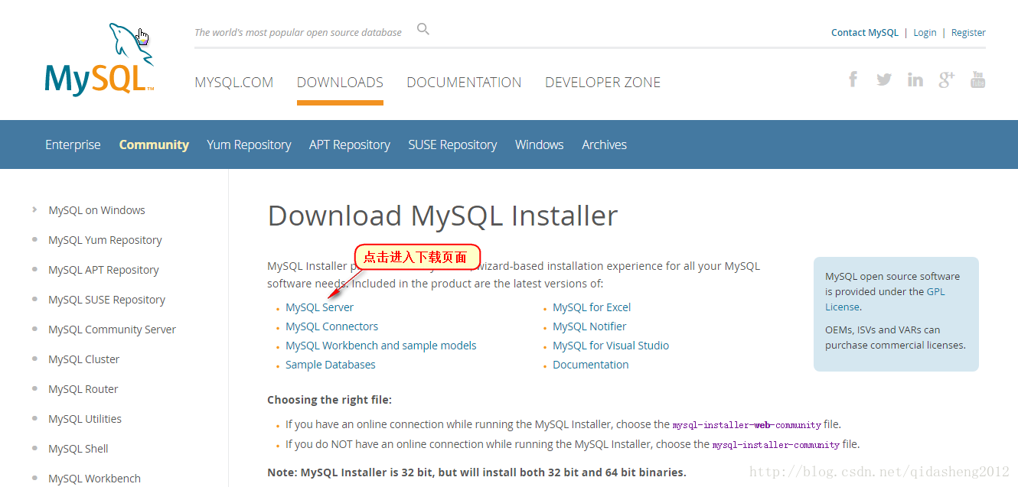Screen dimensions: 1018x487
Task: Open the Windows sub-tab
Action: [539, 144]
